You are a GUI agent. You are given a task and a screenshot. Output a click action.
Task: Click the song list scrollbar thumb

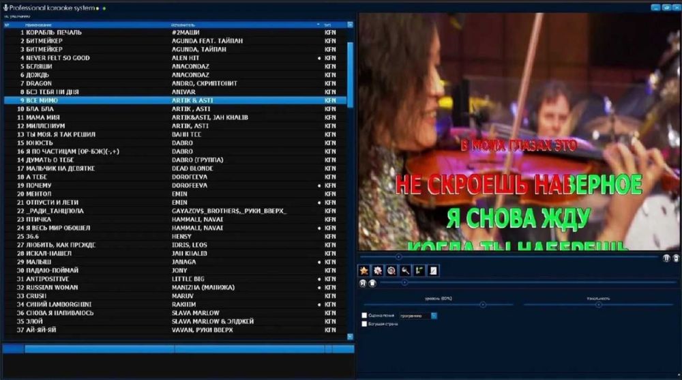coord(350,74)
